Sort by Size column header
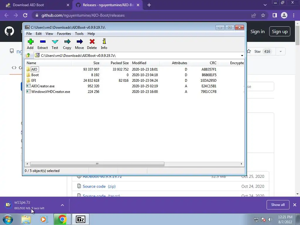Screen dimensions: 300x225 pyautogui.click(x=86, y=63)
